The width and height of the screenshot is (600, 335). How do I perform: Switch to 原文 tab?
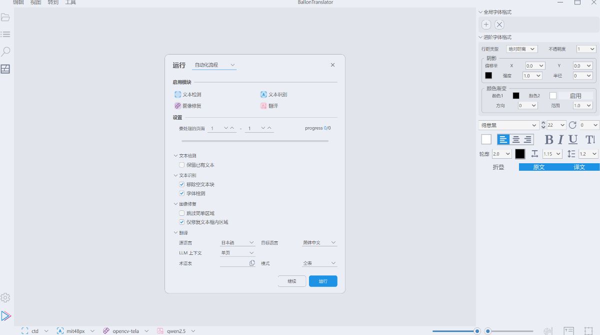coord(539,167)
